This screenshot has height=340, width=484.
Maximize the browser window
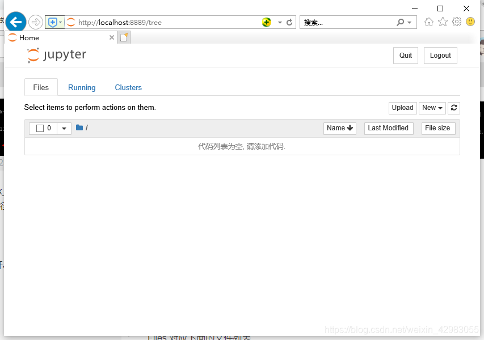tap(440, 8)
